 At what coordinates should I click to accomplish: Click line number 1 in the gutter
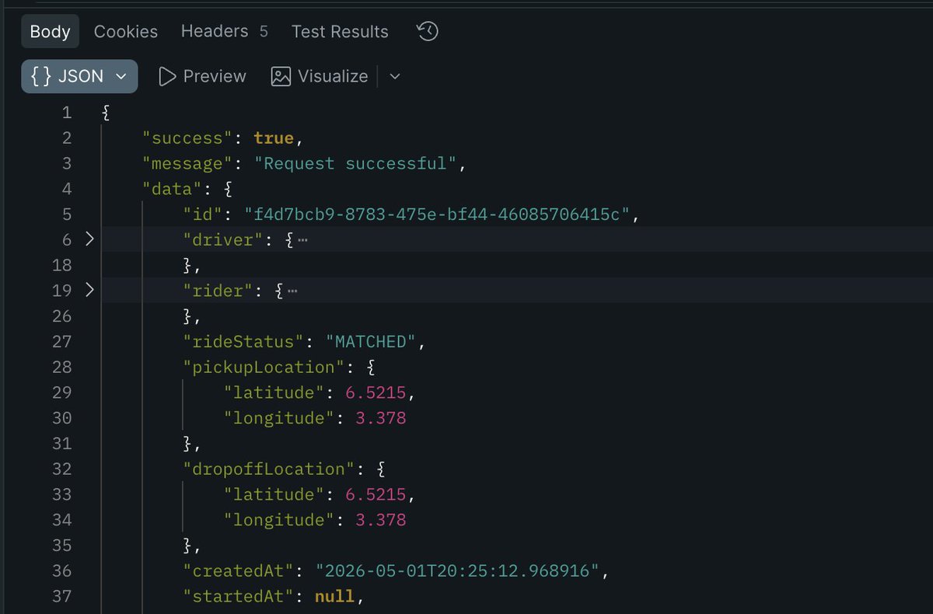pyautogui.click(x=66, y=113)
